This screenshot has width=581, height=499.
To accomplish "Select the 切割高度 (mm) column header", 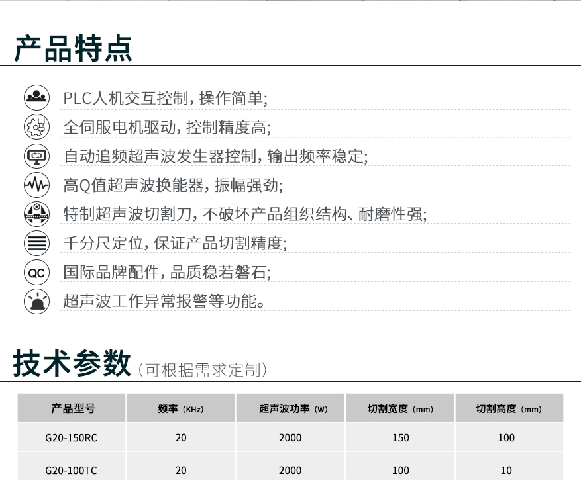I will pos(509,408).
